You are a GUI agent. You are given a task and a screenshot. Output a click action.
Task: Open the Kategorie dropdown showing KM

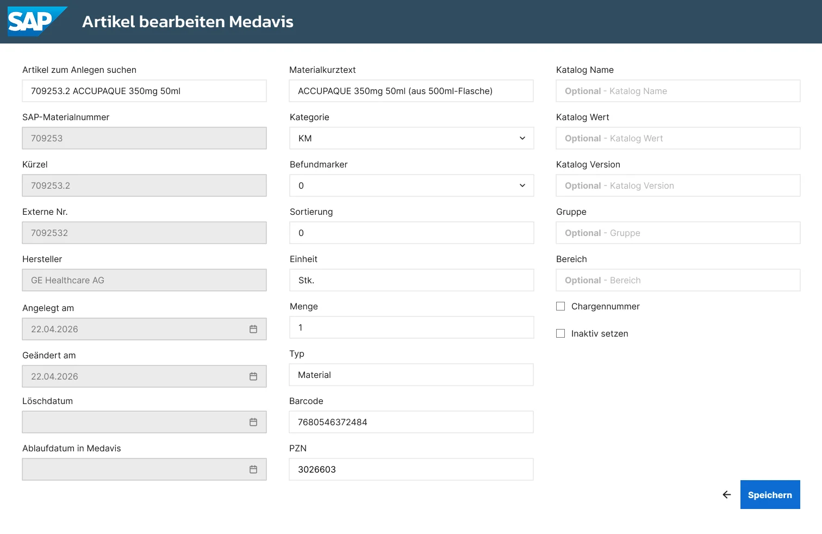(x=412, y=138)
